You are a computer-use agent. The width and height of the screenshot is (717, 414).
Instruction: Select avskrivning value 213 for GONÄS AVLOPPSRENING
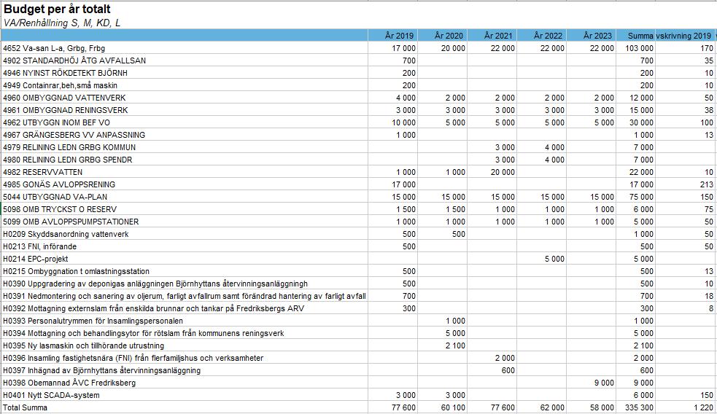[707, 184]
